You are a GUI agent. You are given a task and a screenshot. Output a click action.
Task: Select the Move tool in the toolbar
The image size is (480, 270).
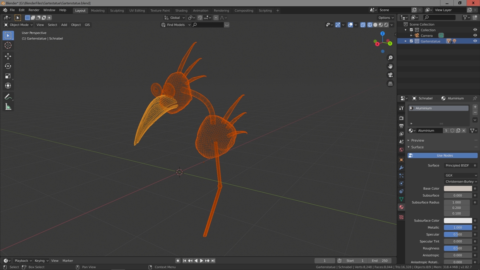(x=8, y=56)
